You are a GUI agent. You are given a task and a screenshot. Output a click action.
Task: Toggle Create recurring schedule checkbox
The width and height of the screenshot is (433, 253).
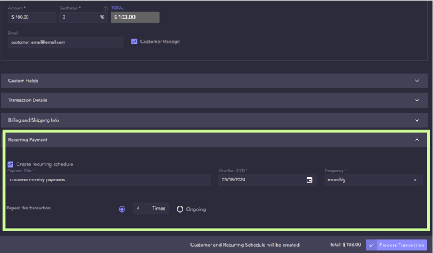coord(10,164)
